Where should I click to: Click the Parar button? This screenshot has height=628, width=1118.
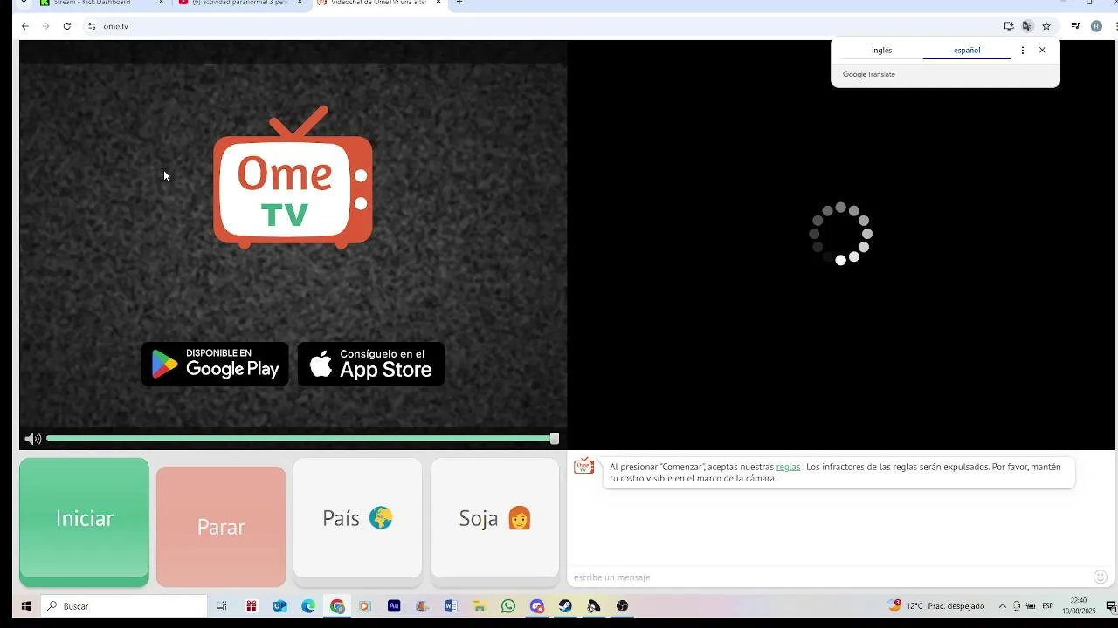[221, 527]
